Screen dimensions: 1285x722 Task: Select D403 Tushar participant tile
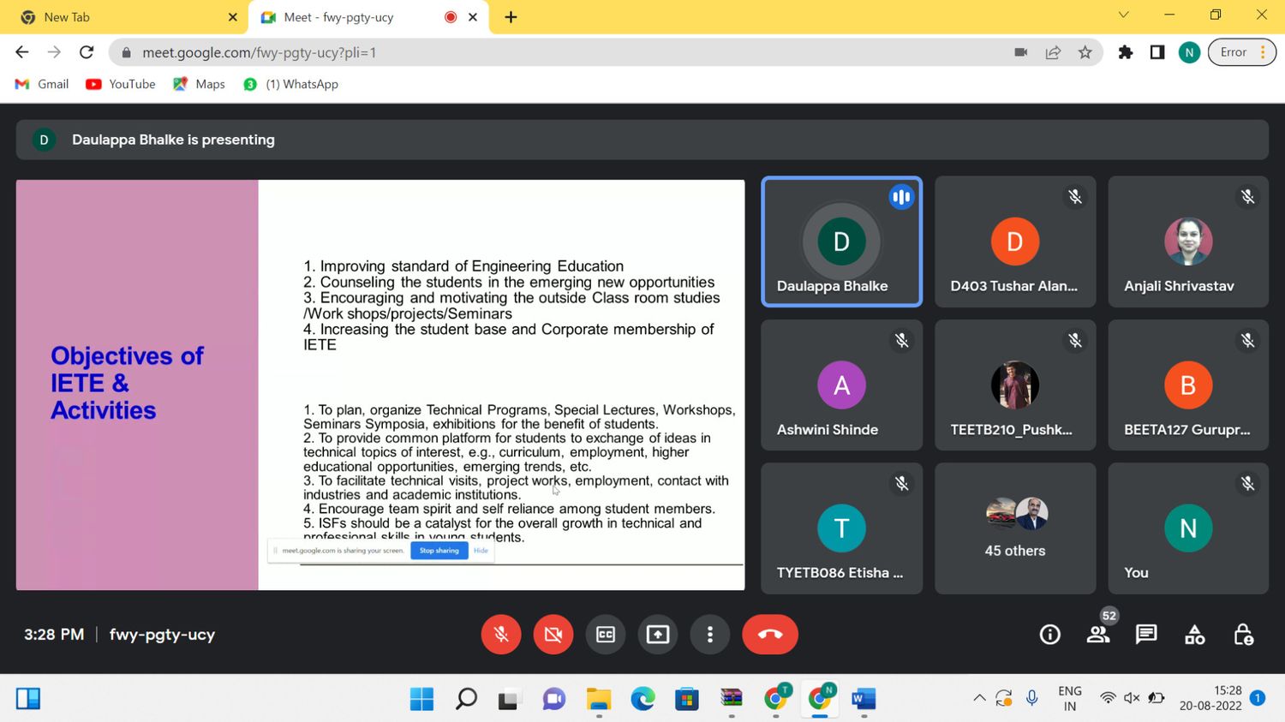[1015, 242]
